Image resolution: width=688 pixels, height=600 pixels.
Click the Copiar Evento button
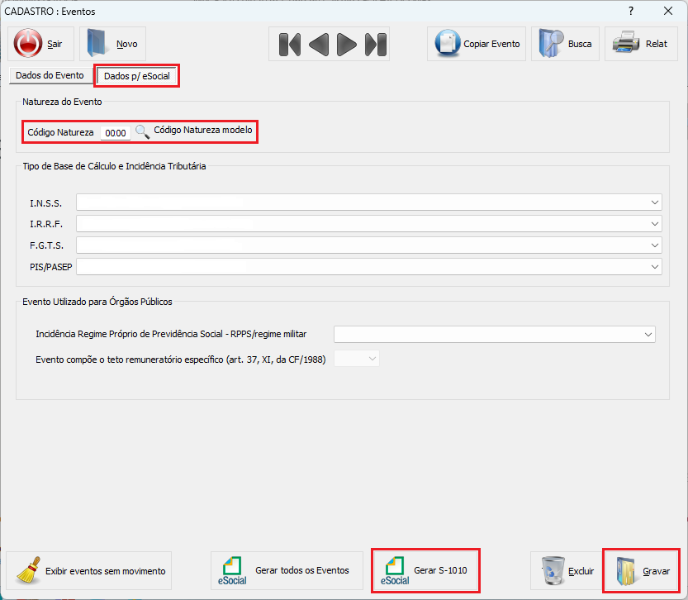coord(478,44)
